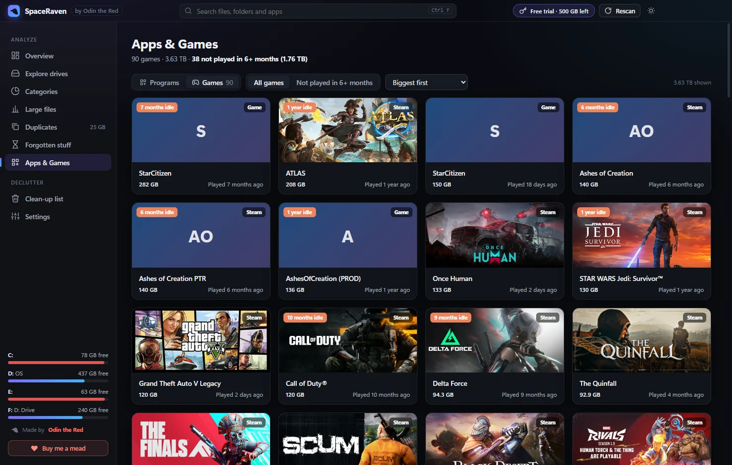
Task: Click the D: OS drive usage bar
Action: (x=58, y=381)
